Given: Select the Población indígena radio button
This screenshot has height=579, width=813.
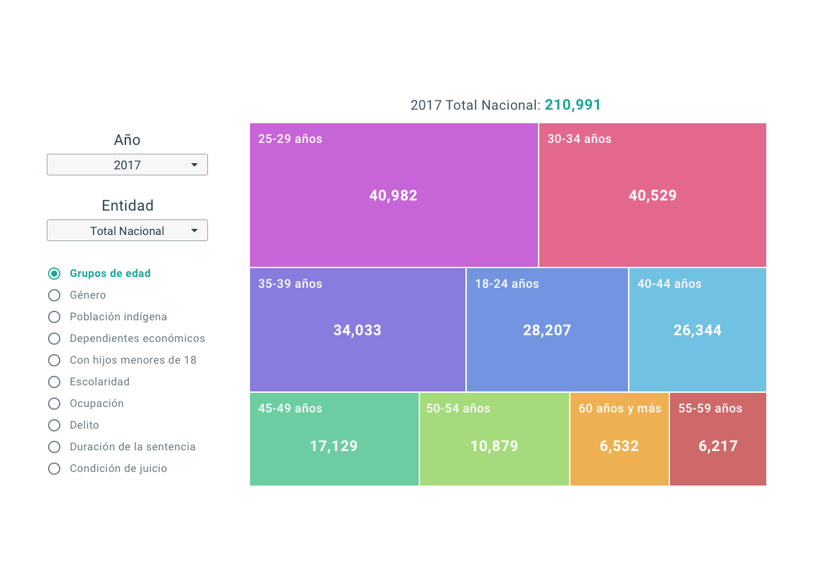Looking at the screenshot, I should [x=54, y=317].
